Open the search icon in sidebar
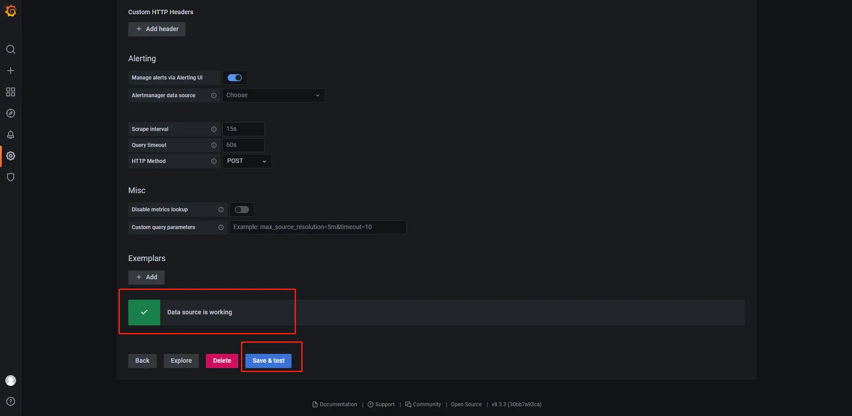Image resolution: width=852 pixels, height=416 pixels. click(11, 49)
